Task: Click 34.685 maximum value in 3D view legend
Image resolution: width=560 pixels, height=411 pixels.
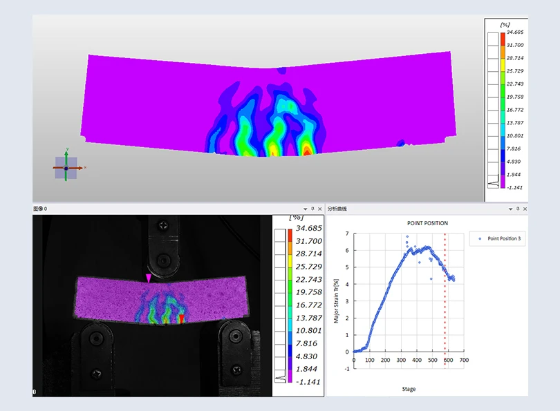Action: coord(515,32)
